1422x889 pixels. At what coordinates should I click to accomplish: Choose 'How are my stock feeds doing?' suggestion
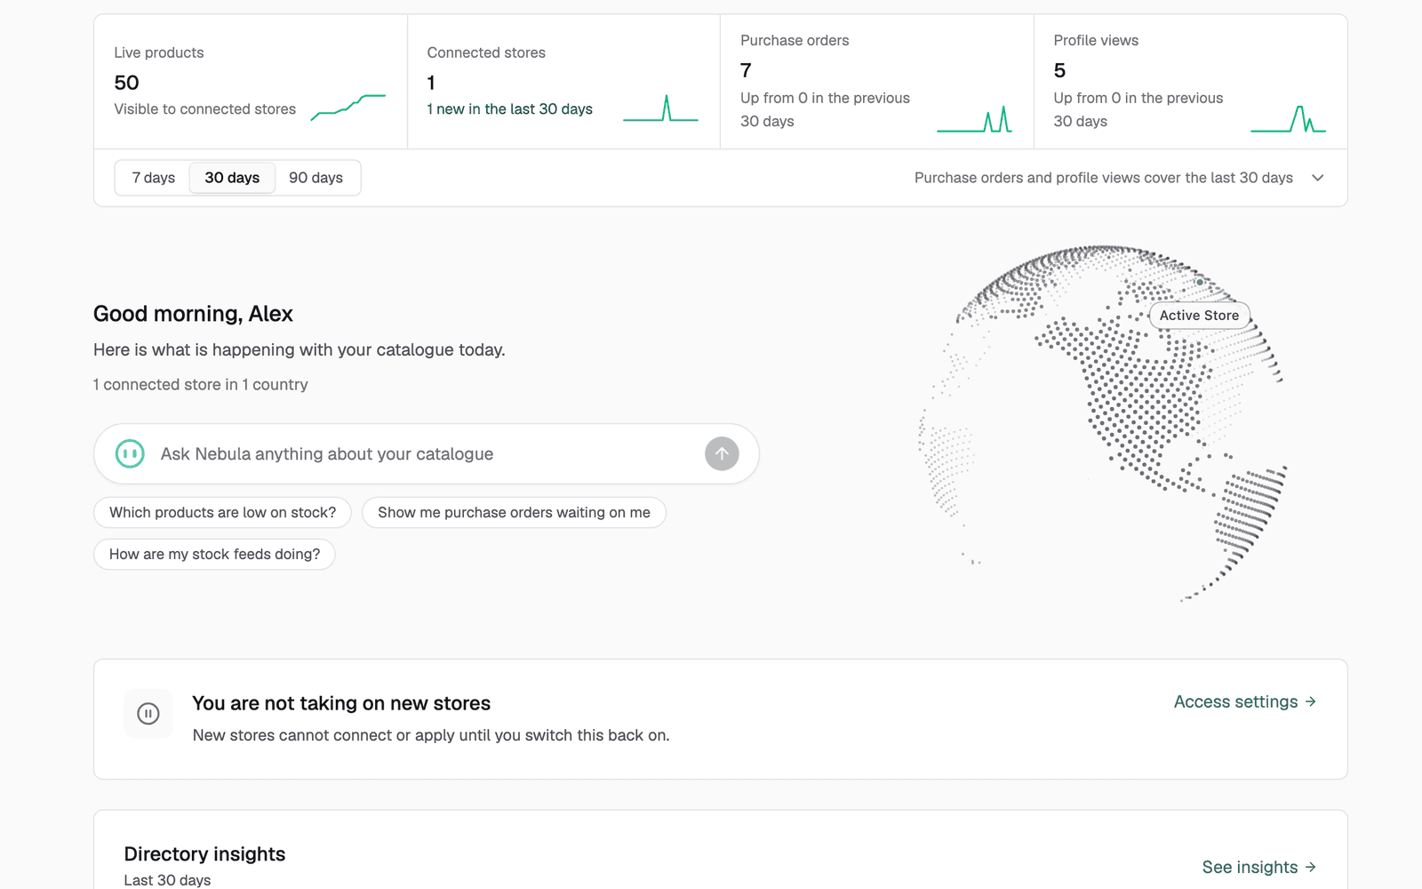pos(214,554)
